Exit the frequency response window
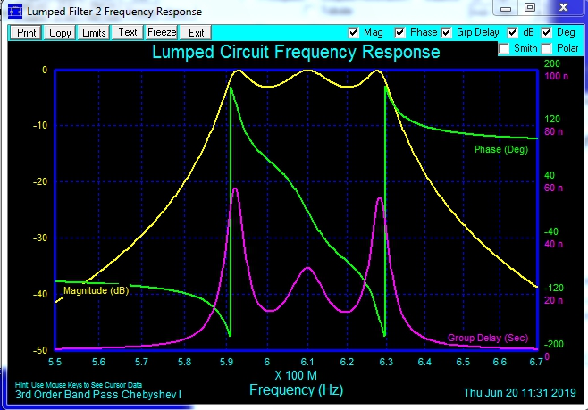Screen dimensions: 588x410 pos(196,33)
